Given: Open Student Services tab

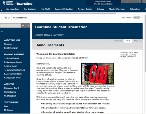Looking at the screenshot, I should pos(117,9).
